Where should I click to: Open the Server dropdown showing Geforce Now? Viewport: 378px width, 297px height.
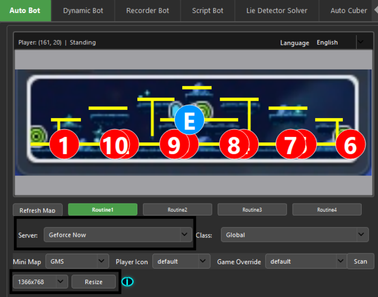(118, 235)
